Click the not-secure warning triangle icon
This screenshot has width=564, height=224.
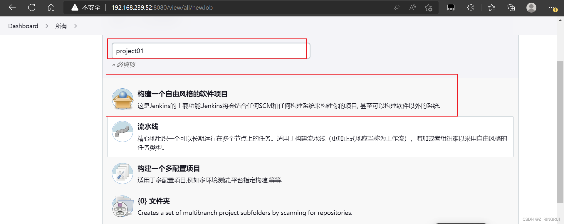75,8
